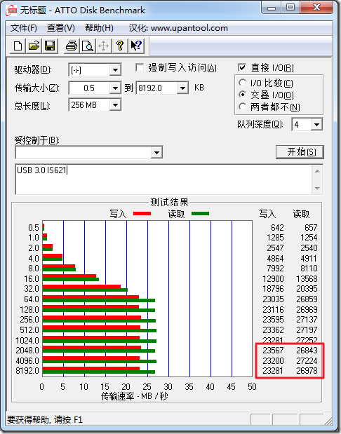The height and width of the screenshot is (434, 341).
Task: Select the 交叠 I/O radio option
Action: 242,95
